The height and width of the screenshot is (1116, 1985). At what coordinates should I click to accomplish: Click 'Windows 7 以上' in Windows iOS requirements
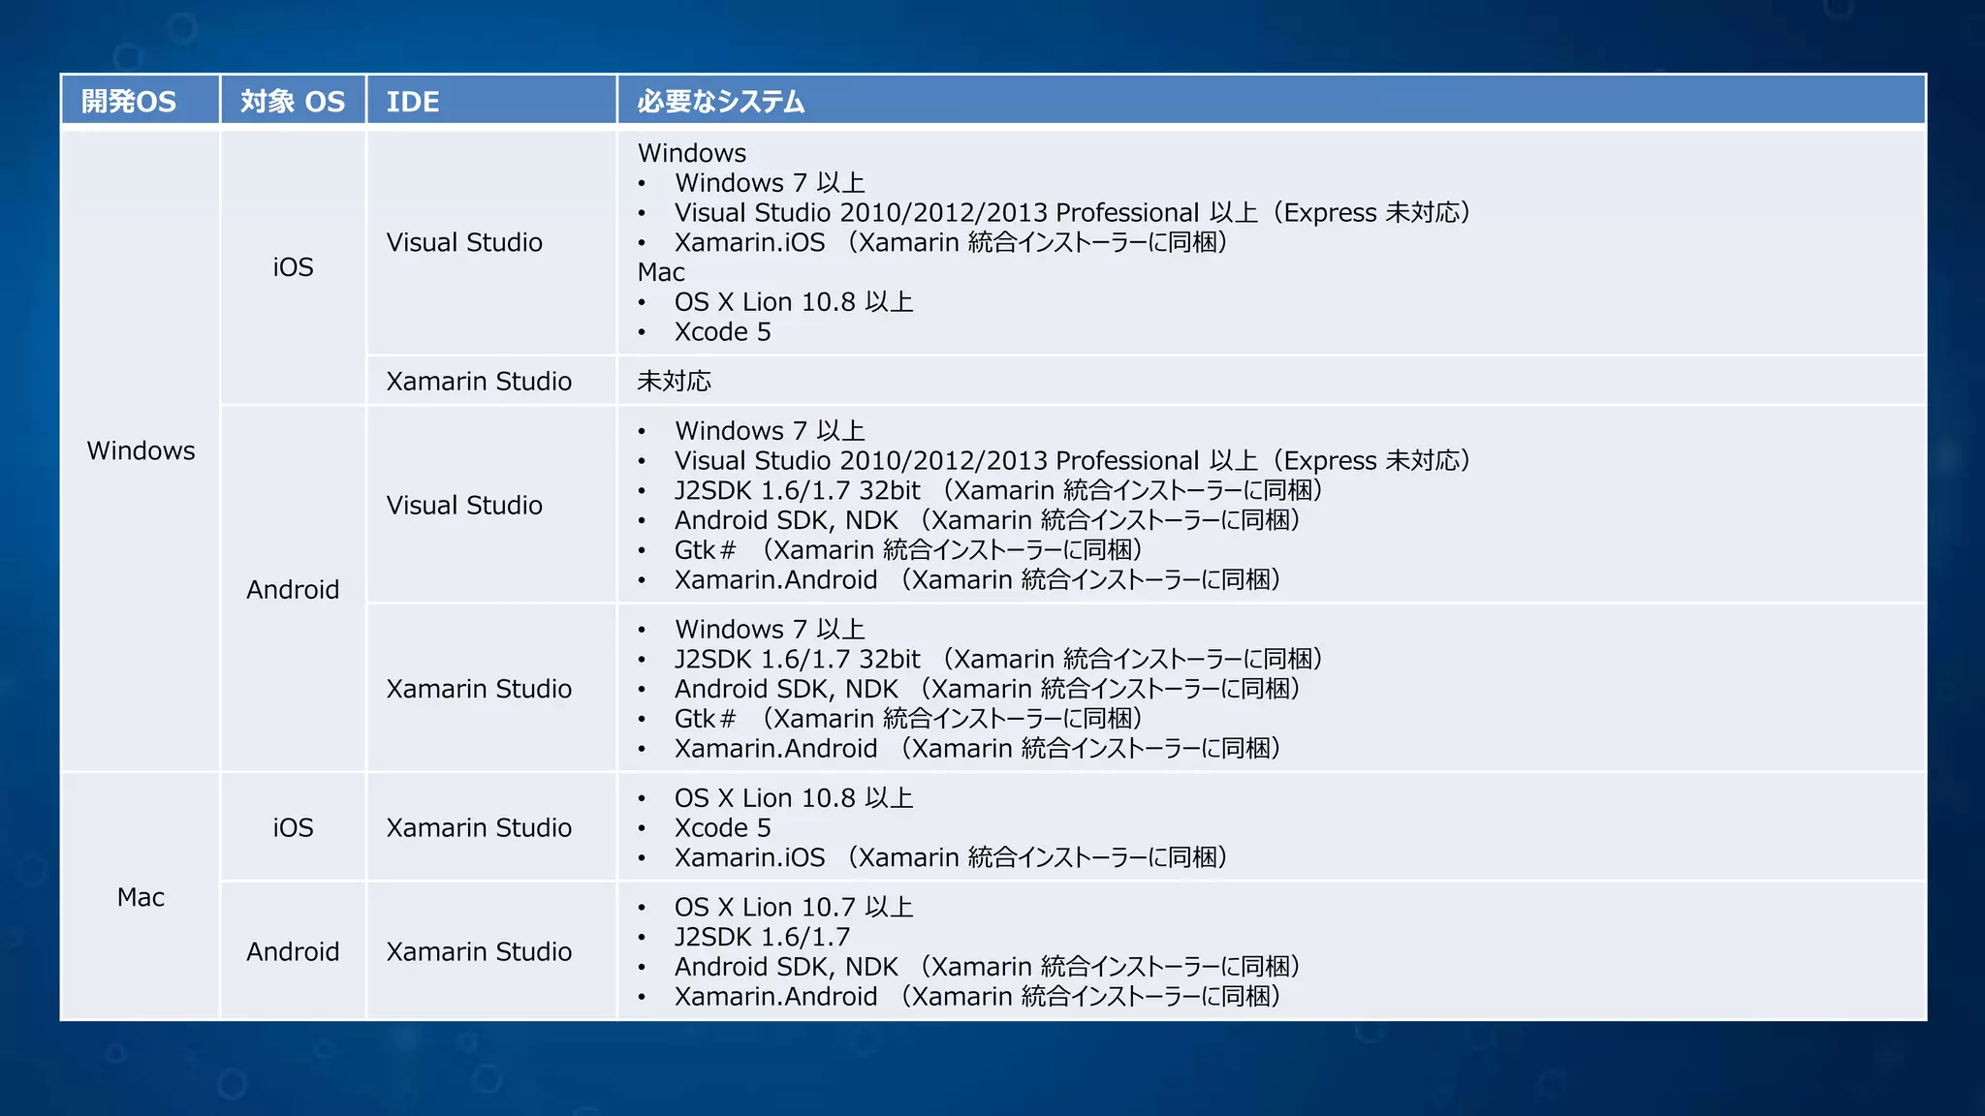click(770, 183)
